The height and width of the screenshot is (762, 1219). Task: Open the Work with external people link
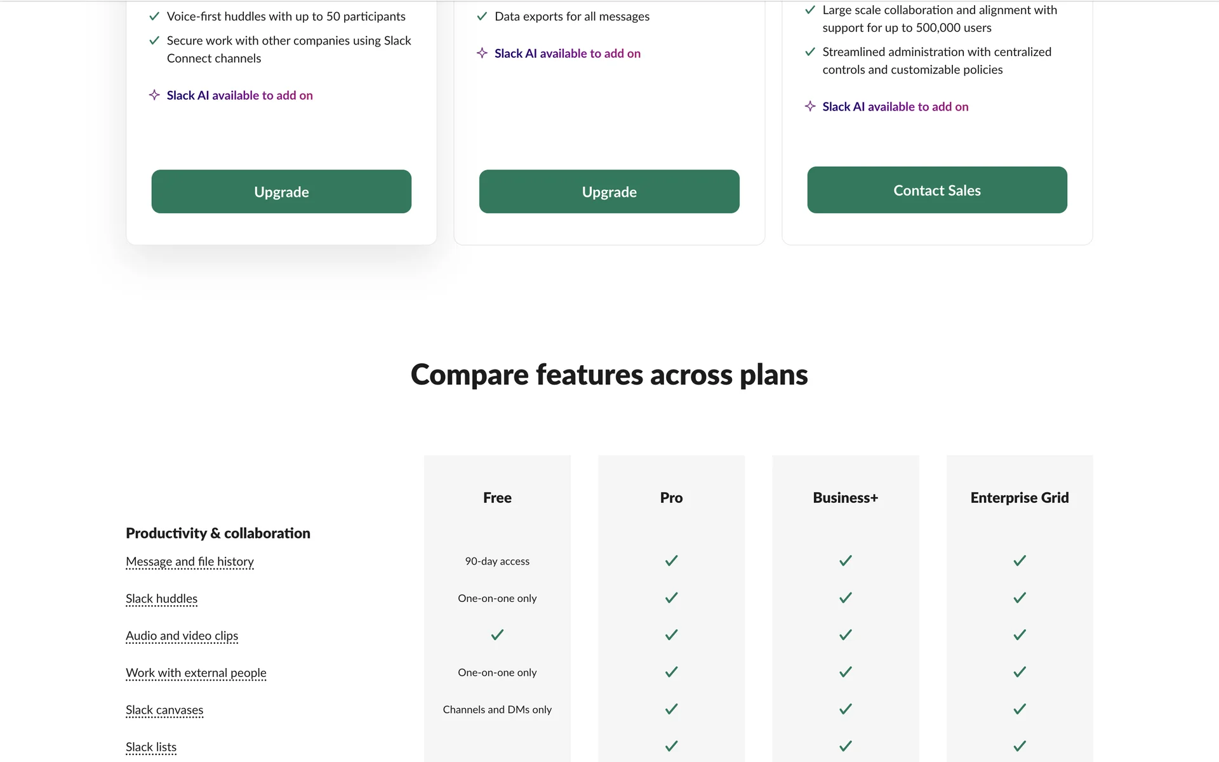[x=196, y=672]
